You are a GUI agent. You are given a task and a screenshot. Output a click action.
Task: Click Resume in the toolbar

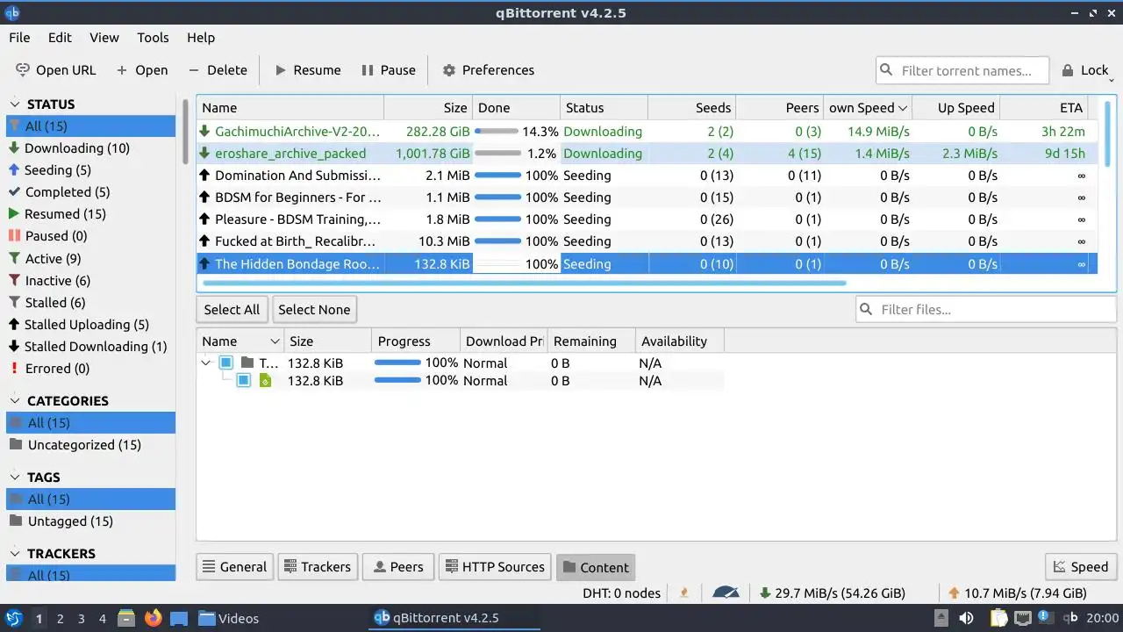point(308,70)
